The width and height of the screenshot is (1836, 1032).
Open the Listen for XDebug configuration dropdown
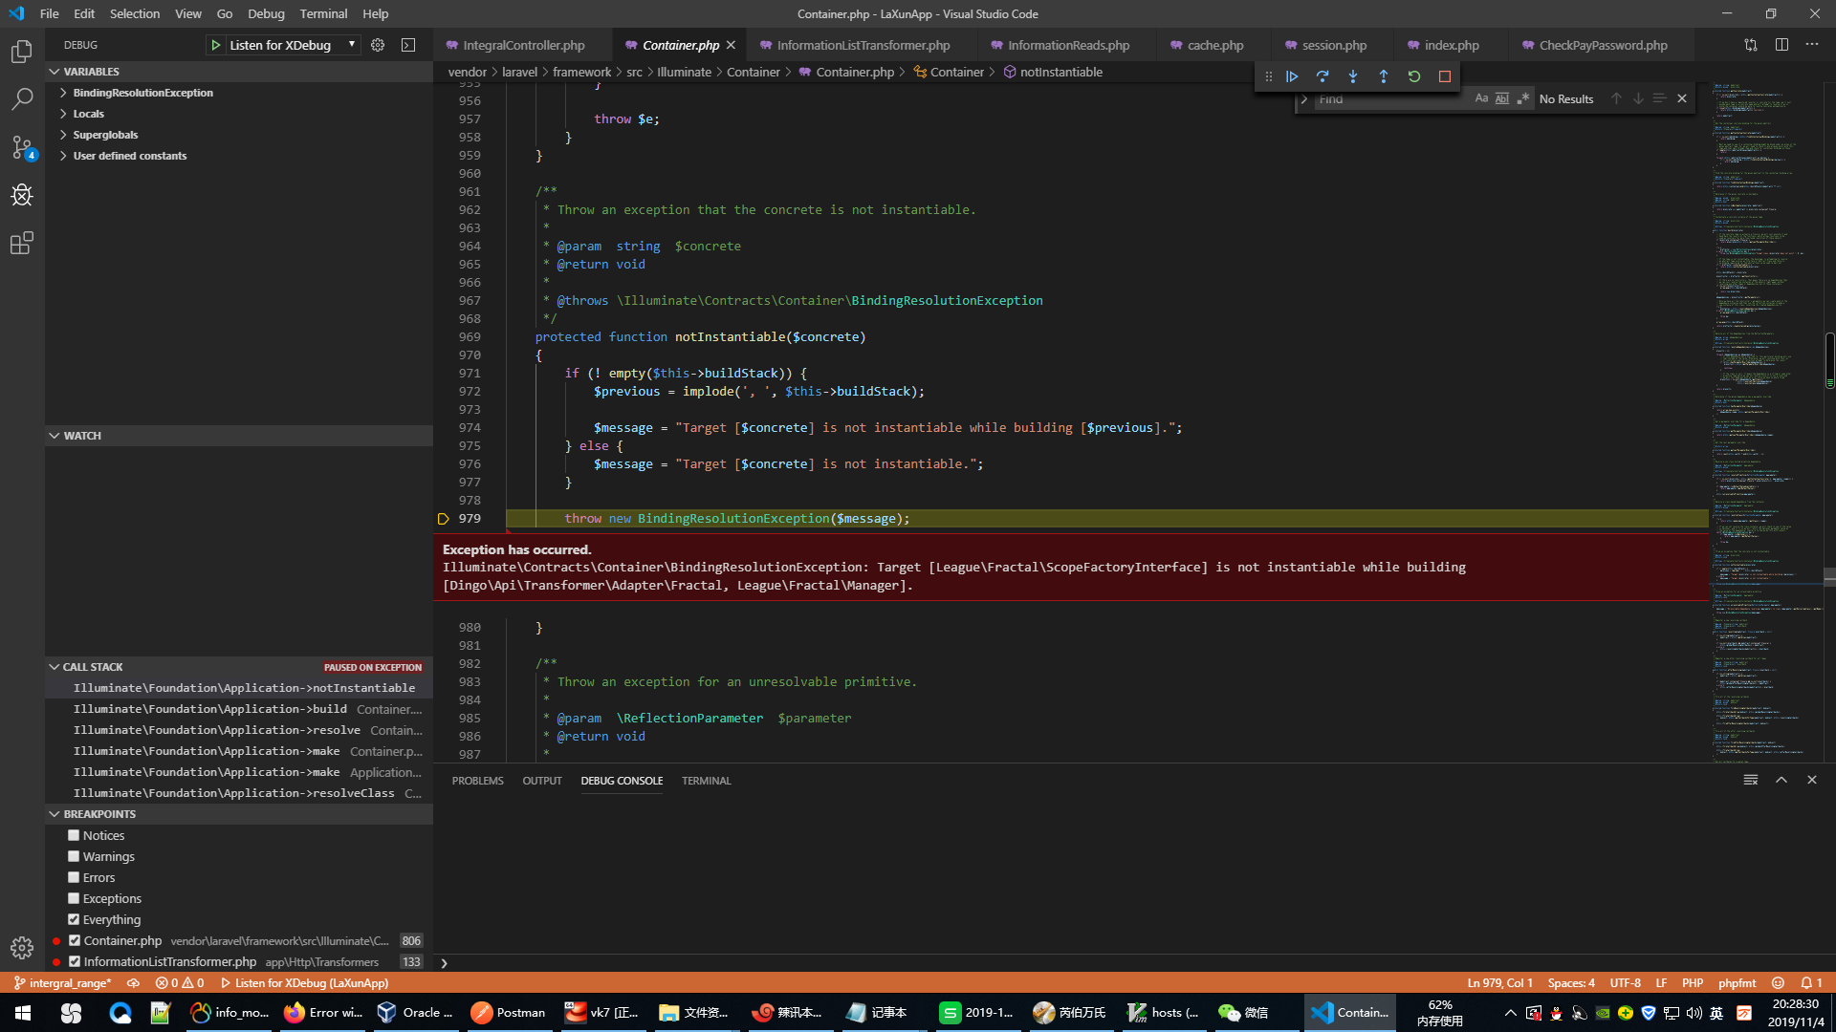(352, 44)
